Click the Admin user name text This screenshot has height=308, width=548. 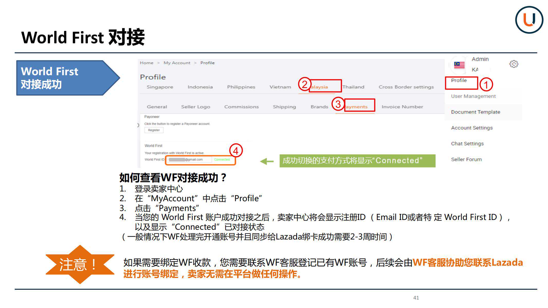coord(480,59)
